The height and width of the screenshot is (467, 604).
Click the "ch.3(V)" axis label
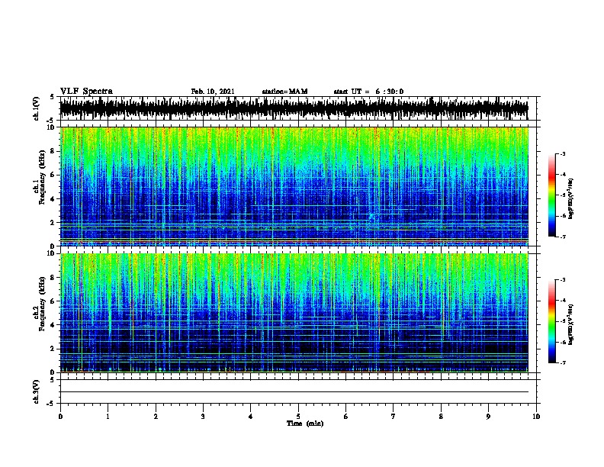[x=37, y=391]
